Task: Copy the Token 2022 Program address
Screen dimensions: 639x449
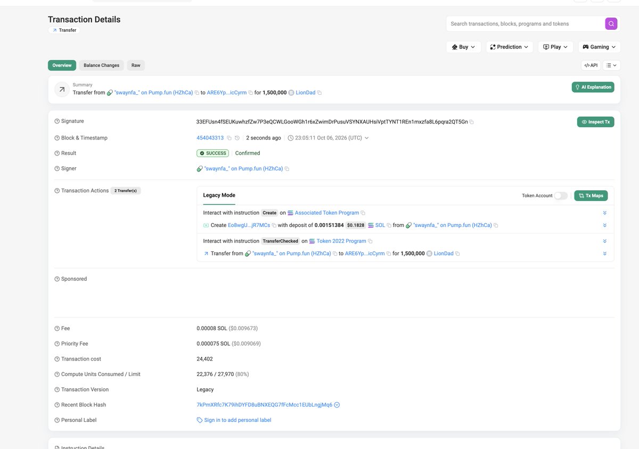Action: point(371,241)
